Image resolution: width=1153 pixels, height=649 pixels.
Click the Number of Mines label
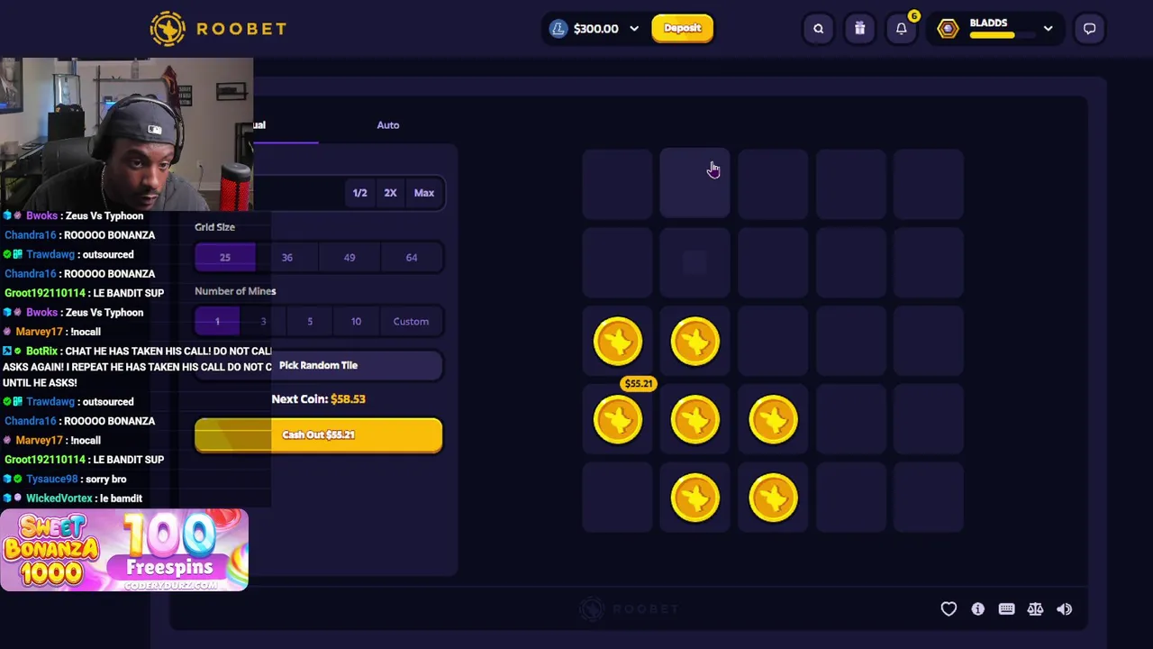pyautogui.click(x=235, y=291)
